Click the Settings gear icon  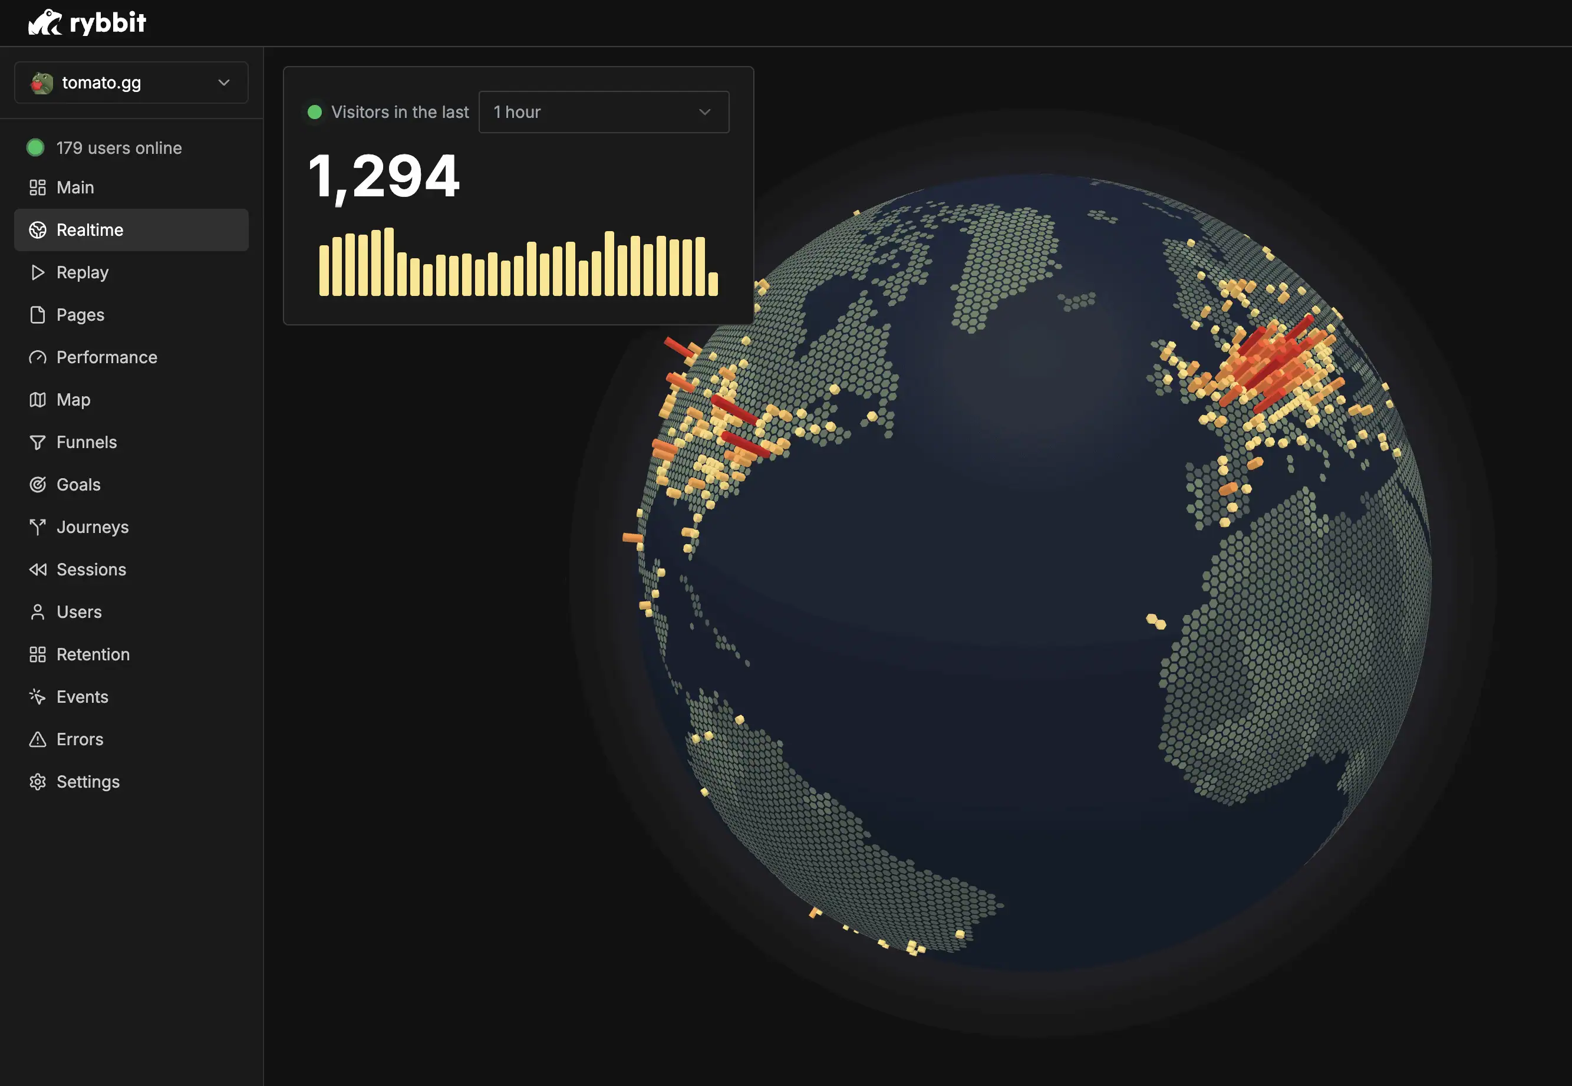[x=37, y=782]
